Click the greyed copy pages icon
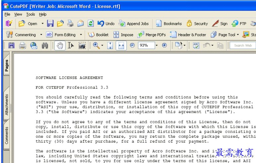This screenshot has height=163, width=256. 220,46
